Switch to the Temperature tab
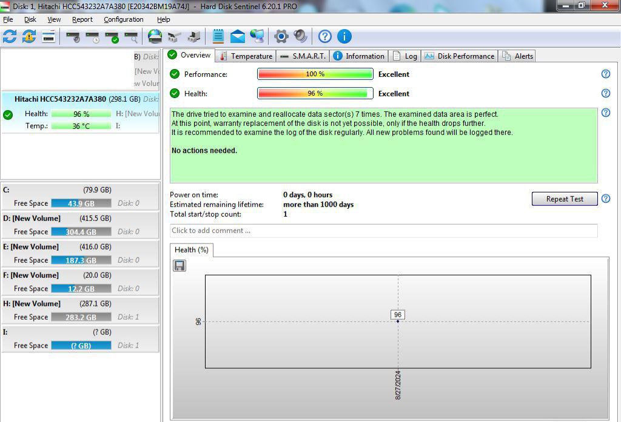 [x=245, y=56]
